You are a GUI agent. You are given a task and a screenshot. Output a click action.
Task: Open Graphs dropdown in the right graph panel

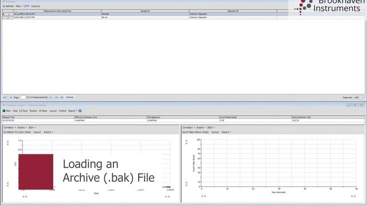[x=201, y=128]
